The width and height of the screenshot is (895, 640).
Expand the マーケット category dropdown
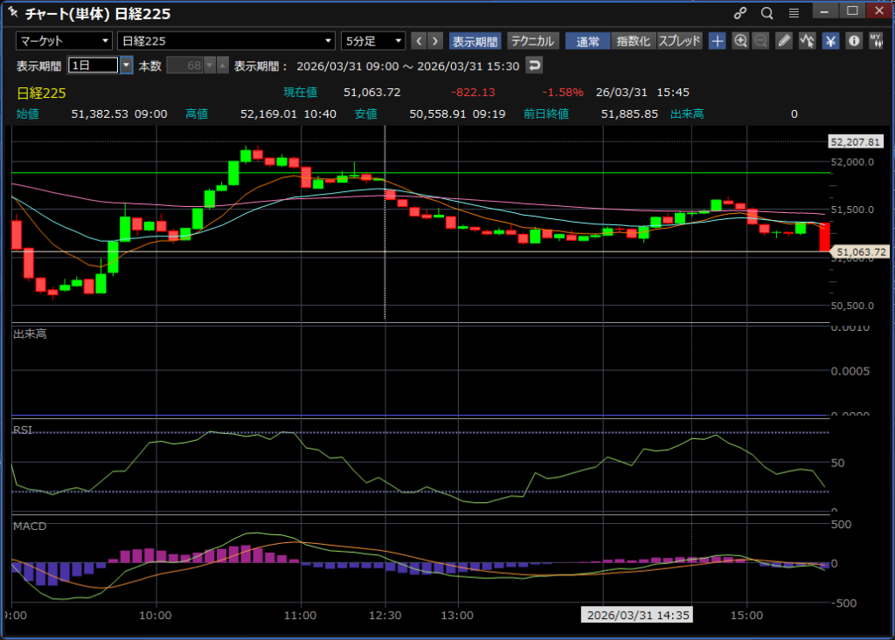pos(64,41)
